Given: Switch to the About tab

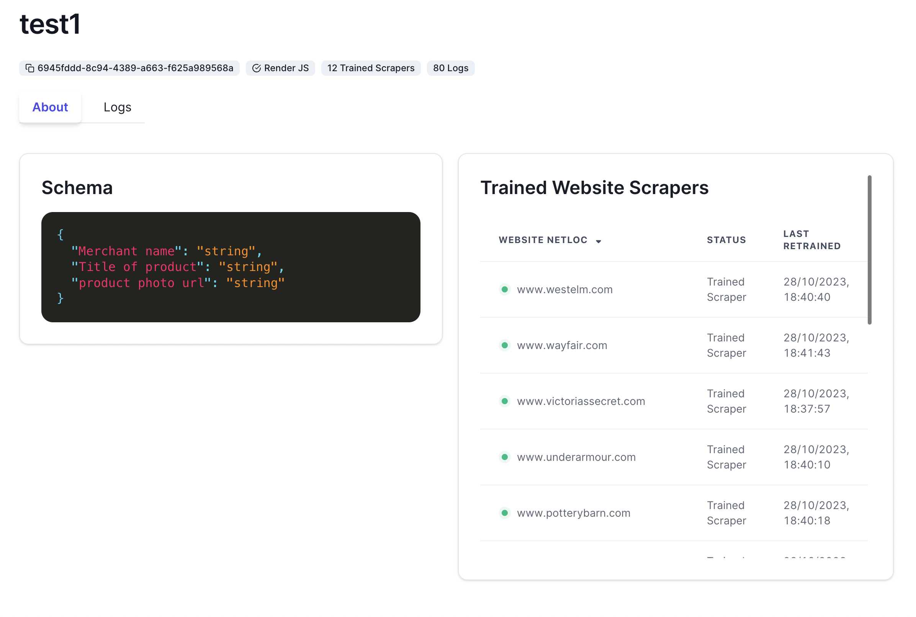Looking at the screenshot, I should coord(50,107).
